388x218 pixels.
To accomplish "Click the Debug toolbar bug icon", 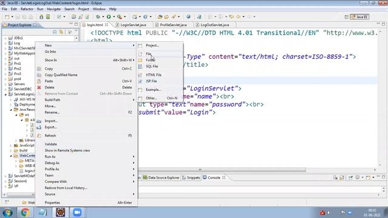I will pos(98,17).
